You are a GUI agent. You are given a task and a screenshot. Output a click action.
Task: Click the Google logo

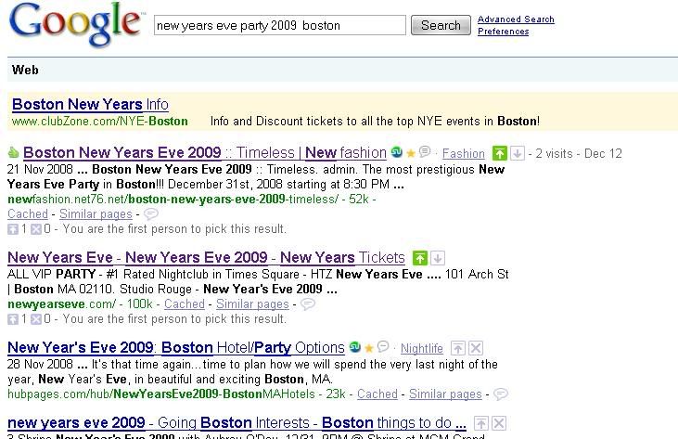coord(75,24)
